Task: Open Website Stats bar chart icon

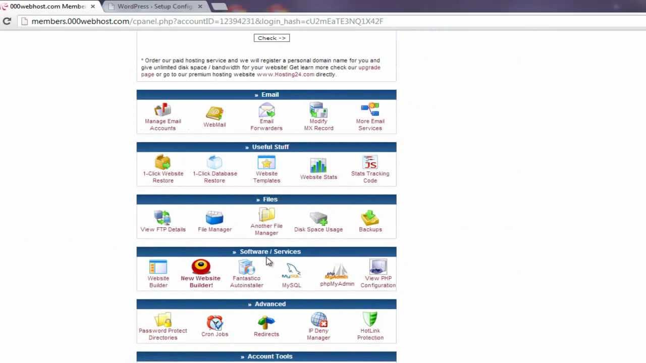Action: [318, 165]
